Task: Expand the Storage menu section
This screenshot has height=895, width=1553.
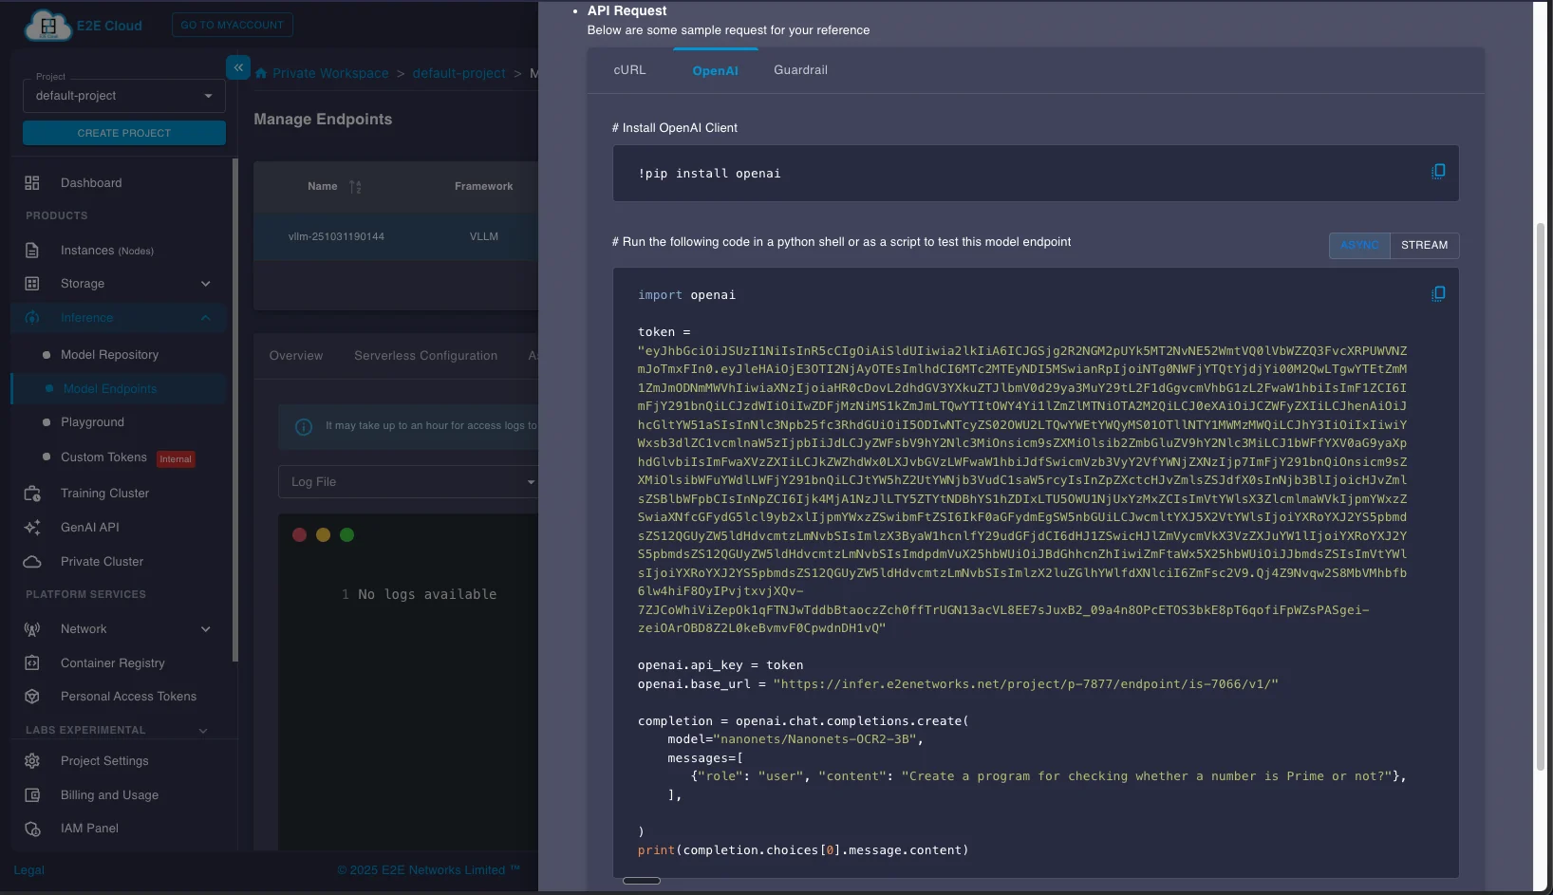Action: click(205, 284)
